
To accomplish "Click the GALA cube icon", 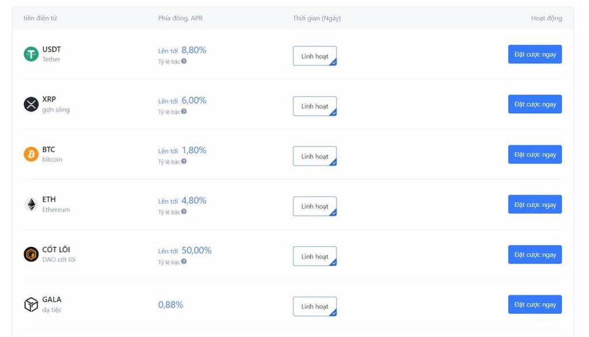I will pyautogui.click(x=32, y=304).
